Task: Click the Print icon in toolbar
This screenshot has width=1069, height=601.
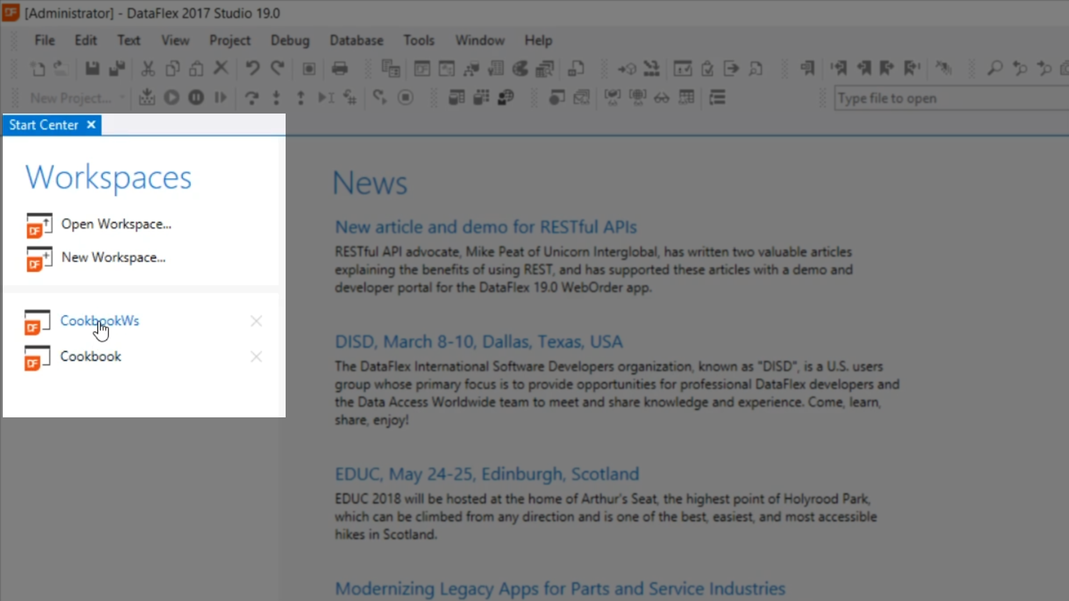Action: click(x=340, y=68)
